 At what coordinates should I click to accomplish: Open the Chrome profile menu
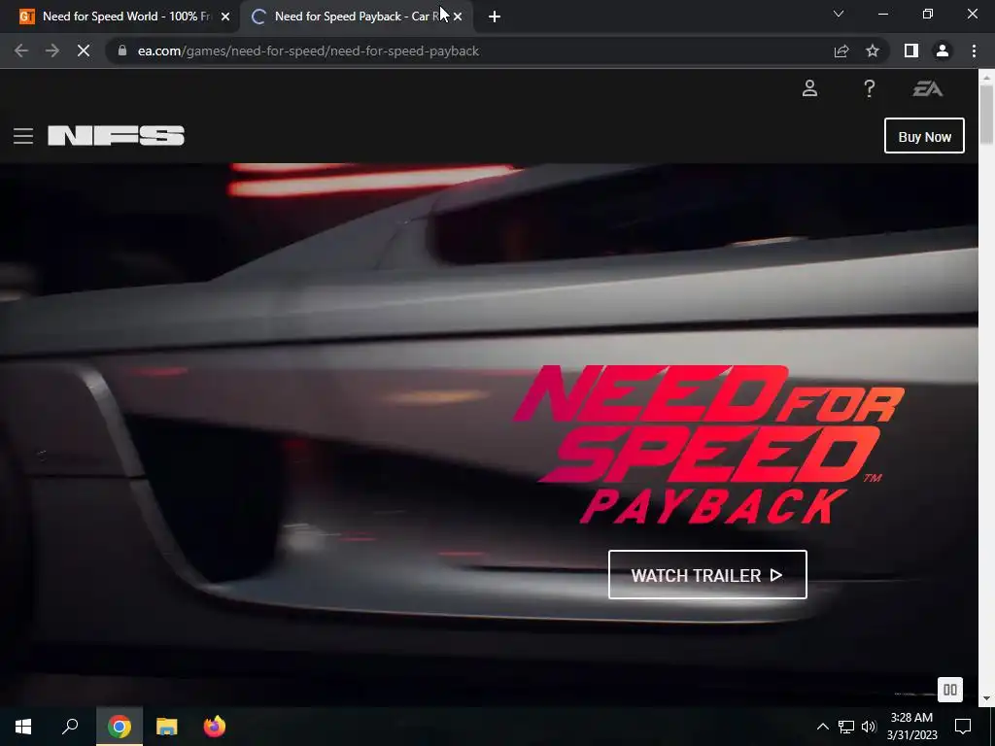click(943, 51)
